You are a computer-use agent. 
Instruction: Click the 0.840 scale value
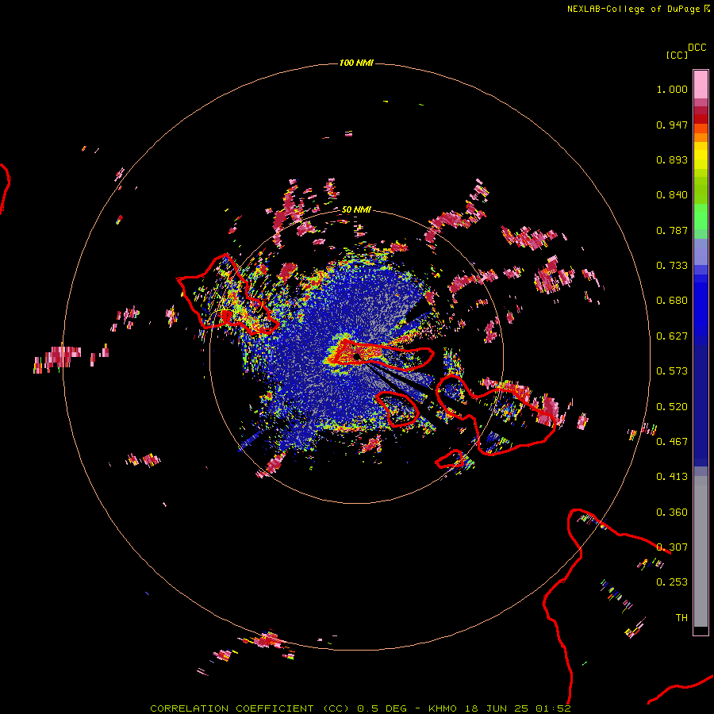(x=672, y=195)
